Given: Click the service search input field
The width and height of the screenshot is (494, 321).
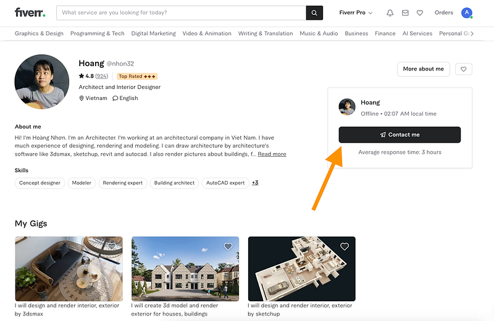Looking at the screenshot, I should coord(181,13).
